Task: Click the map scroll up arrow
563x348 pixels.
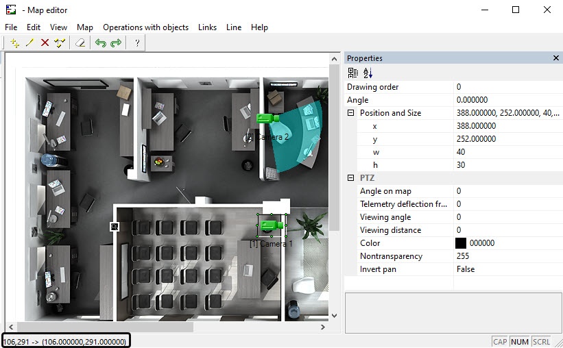Action: point(334,59)
